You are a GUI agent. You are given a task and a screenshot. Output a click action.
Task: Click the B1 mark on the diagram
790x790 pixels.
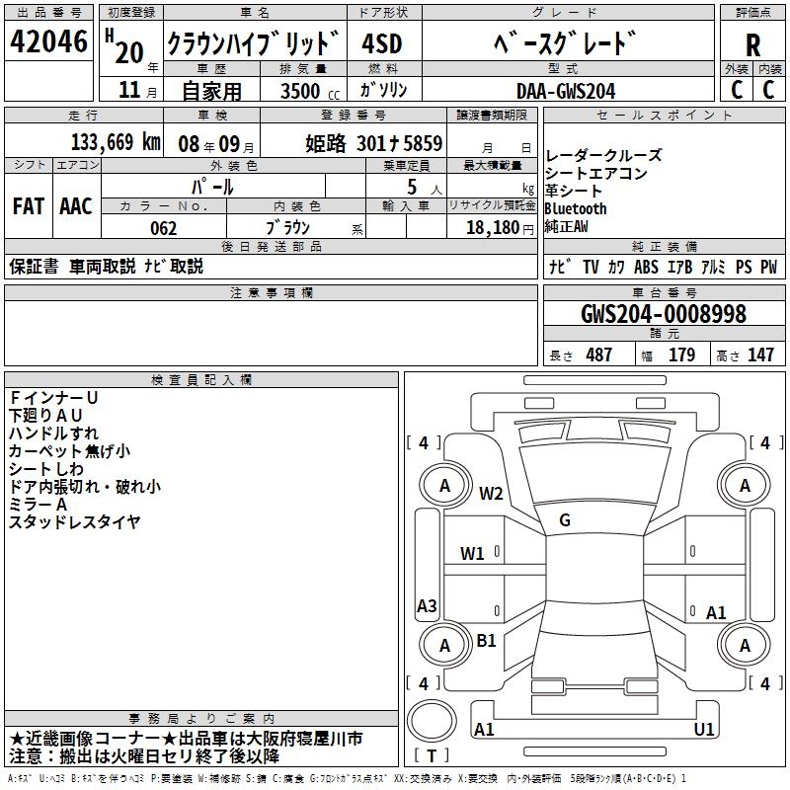point(486,641)
